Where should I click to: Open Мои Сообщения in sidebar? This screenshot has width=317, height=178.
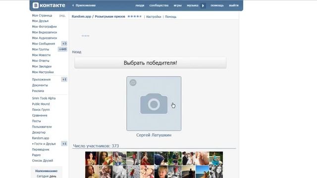[x=44, y=44]
